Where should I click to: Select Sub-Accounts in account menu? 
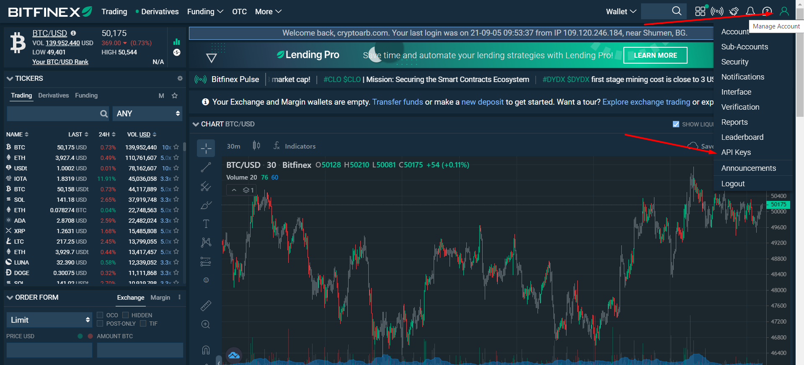coord(745,47)
